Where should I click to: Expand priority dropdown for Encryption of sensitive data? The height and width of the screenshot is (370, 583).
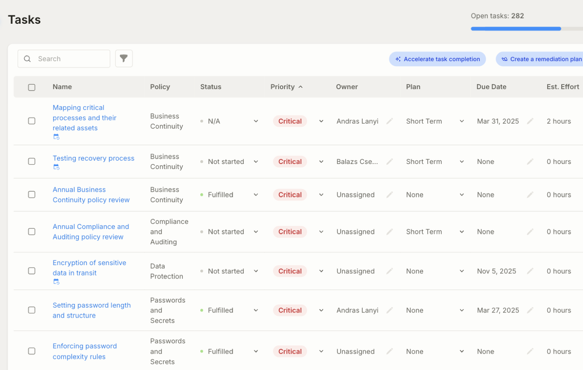321,271
